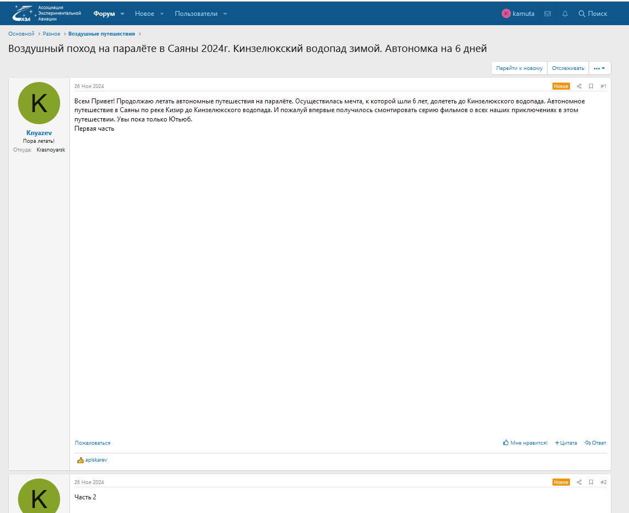The image size is (629, 513).
Task: Go to Воздушные путешествия breadcrumb
Action: coord(101,34)
